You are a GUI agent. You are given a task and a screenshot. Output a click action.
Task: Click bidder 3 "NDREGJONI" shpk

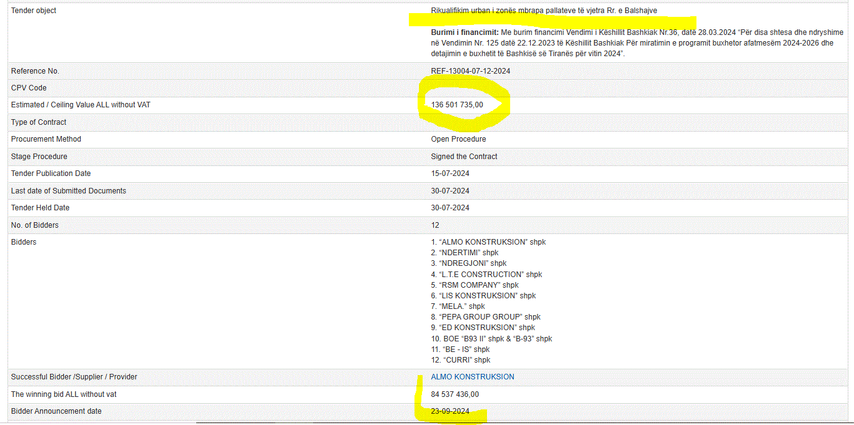pyautogui.click(x=469, y=263)
